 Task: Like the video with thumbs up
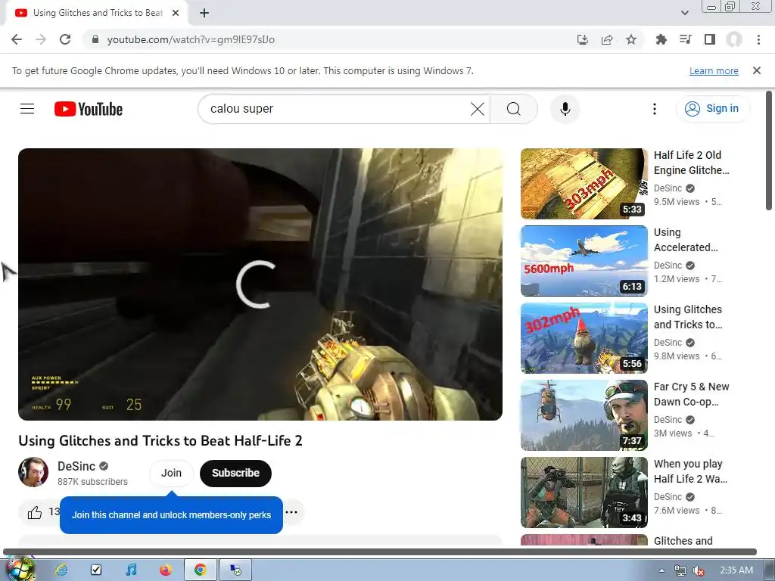[35, 512]
